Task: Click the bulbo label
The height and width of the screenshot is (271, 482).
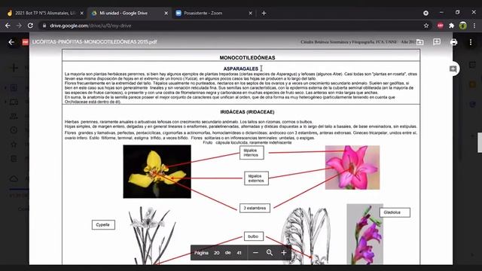Action: point(254,236)
